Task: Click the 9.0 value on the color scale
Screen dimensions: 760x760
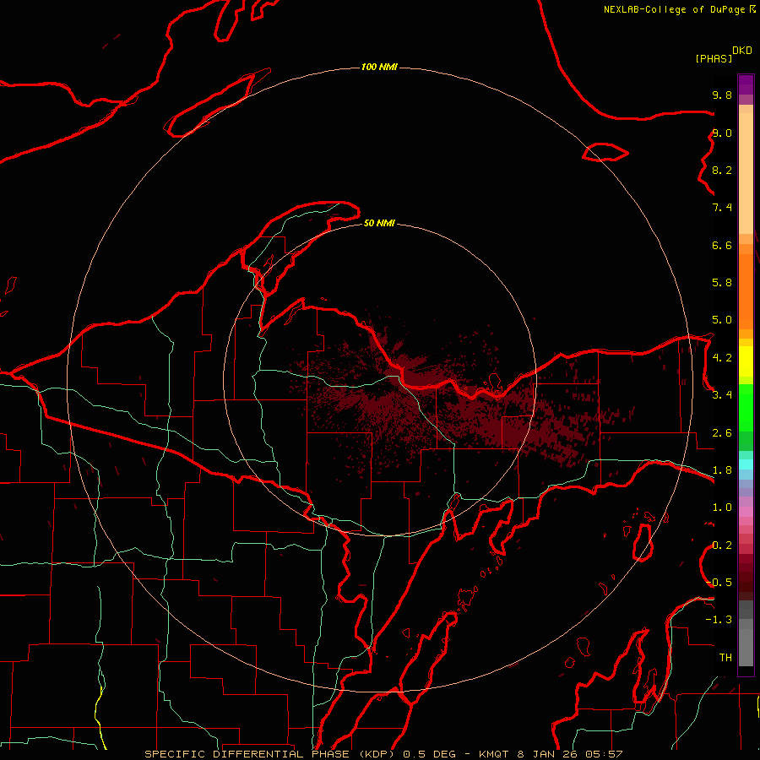Action: pyautogui.click(x=722, y=133)
